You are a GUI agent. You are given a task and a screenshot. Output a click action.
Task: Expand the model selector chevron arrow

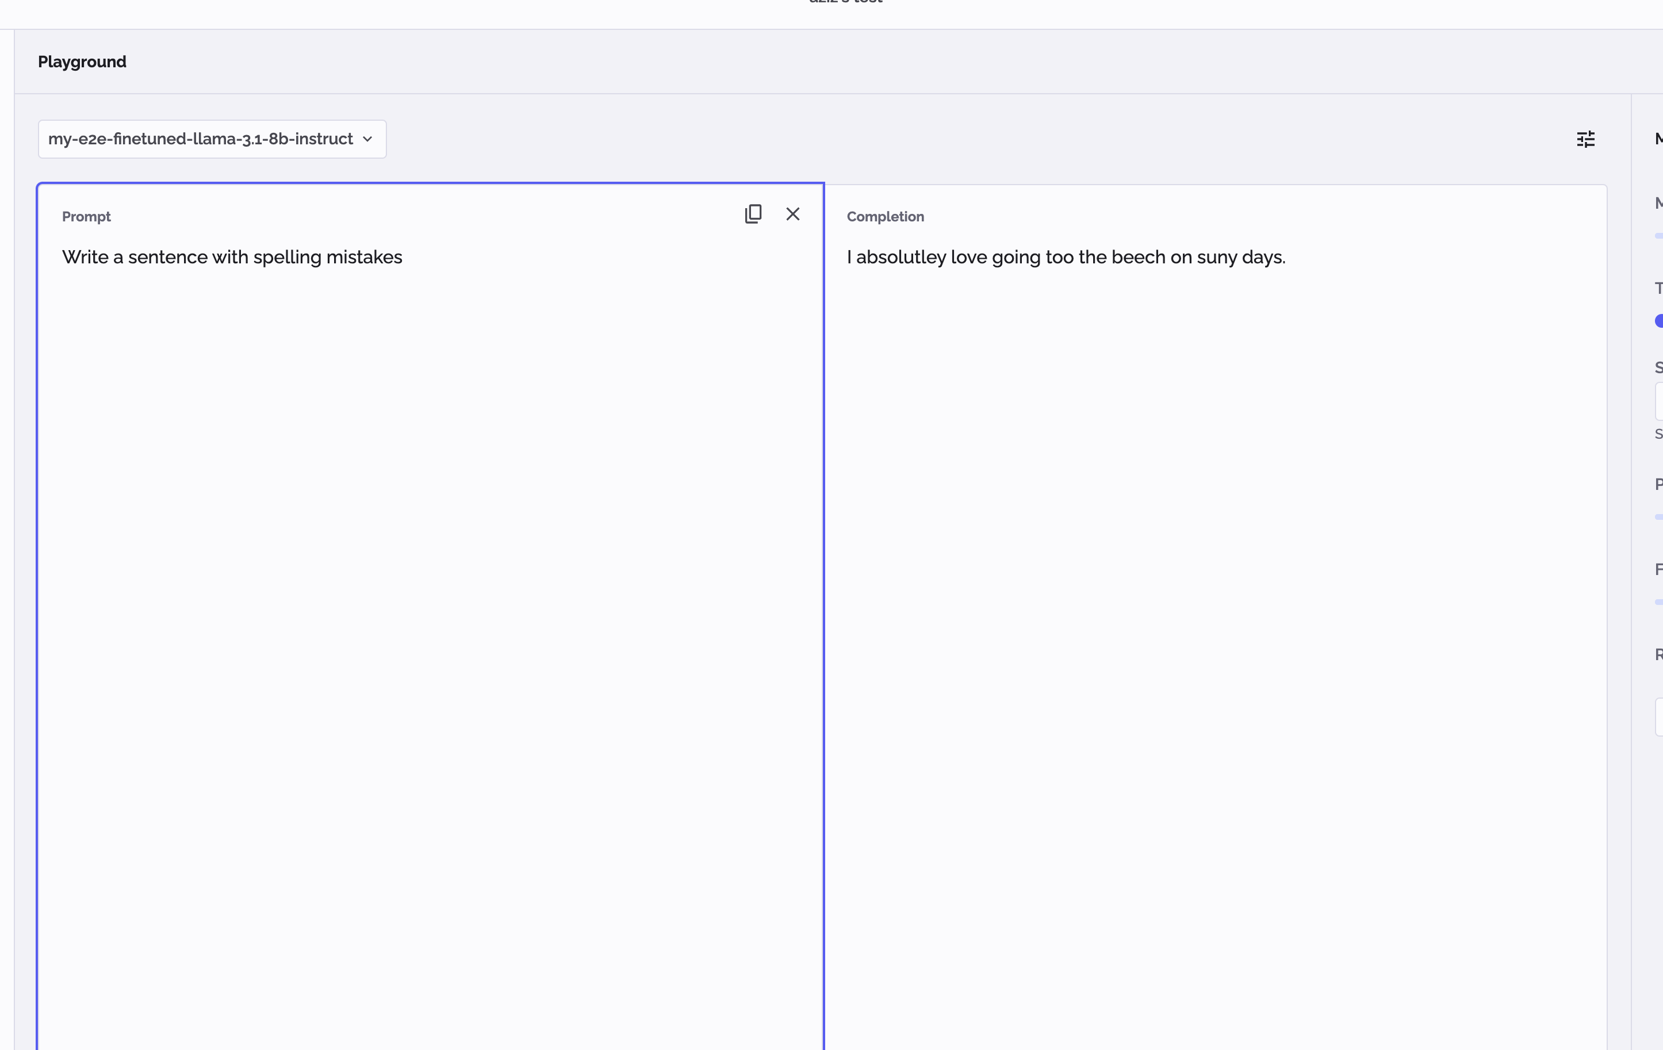(x=367, y=140)
